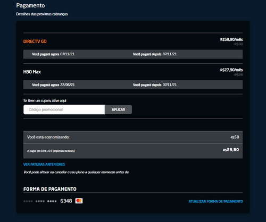Click the A pagar em 07/11/21 label

(x=51, y=151)
